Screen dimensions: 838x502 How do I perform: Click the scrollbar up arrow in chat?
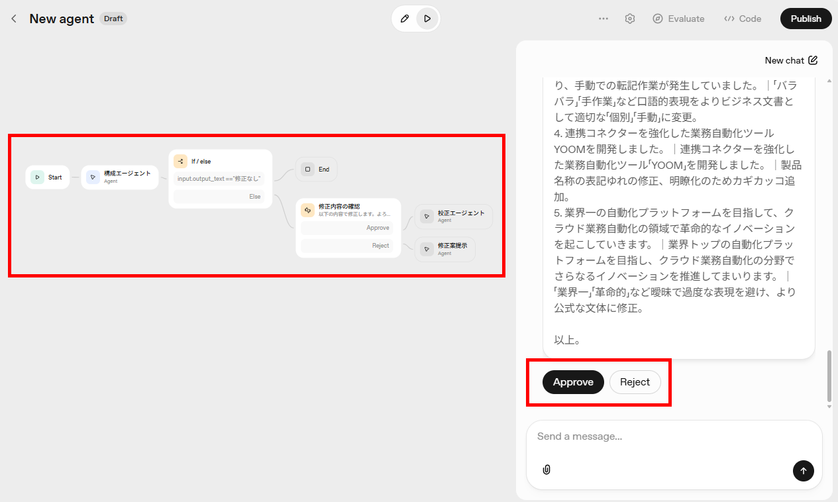click(829, 80)
